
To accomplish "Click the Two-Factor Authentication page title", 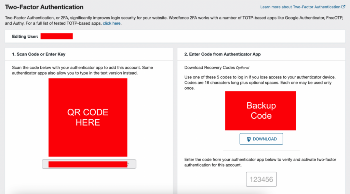I will click(x=44, y=7).
